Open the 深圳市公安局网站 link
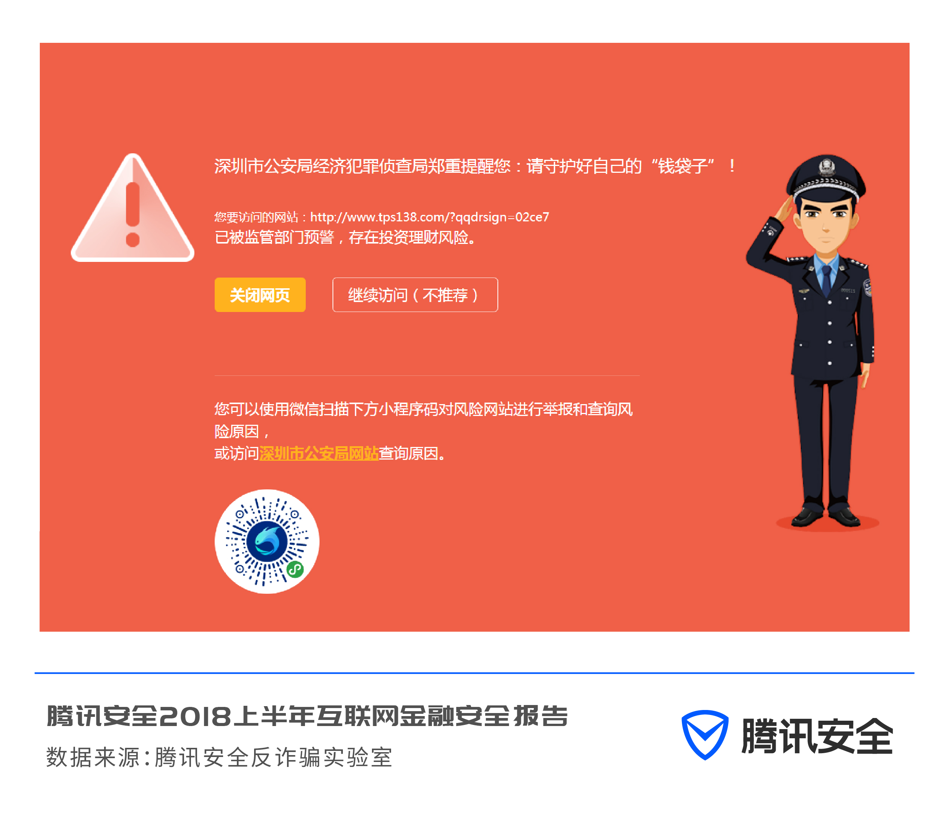949x822 pixels. coord(319,453)
